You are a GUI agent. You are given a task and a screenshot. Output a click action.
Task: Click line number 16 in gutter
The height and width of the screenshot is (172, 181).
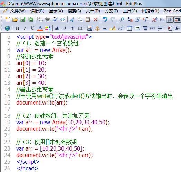[x=7, y=102]
